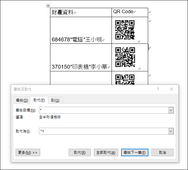The image size is (188, 170).
Task: Open the 到(G) tab
Action: [55, 100]
